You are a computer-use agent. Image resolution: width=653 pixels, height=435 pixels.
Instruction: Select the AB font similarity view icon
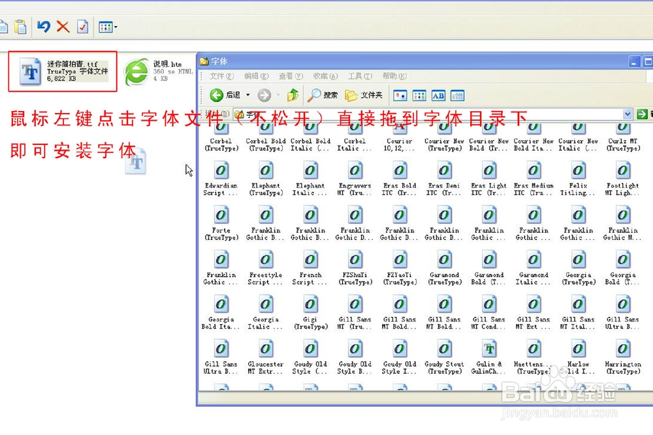439,95
